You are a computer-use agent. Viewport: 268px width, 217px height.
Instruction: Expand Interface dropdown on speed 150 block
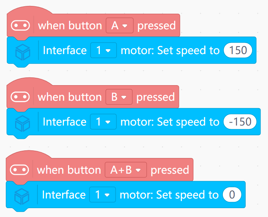[103, 50]
